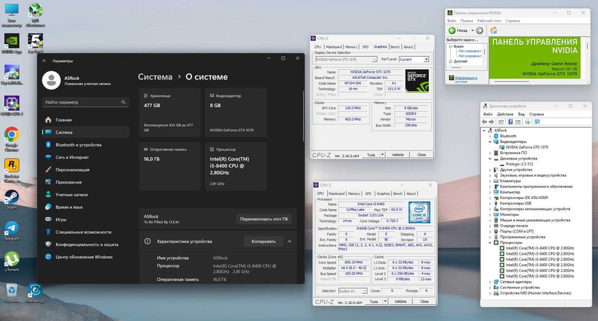The width and height of the screenshot is (598, 321).
Task: Open Приложения in the Settings sidebar
Action: [x=86, y=182]
